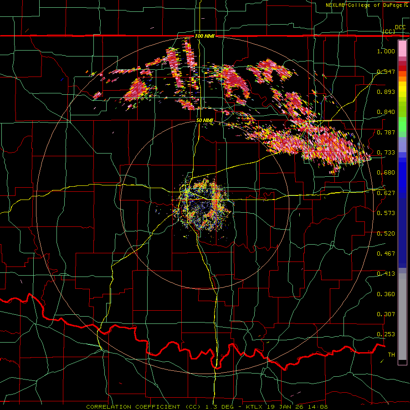Click the 0.573 scale value
410x410 pixels.
pyautogui.click(x=386, y=213)
